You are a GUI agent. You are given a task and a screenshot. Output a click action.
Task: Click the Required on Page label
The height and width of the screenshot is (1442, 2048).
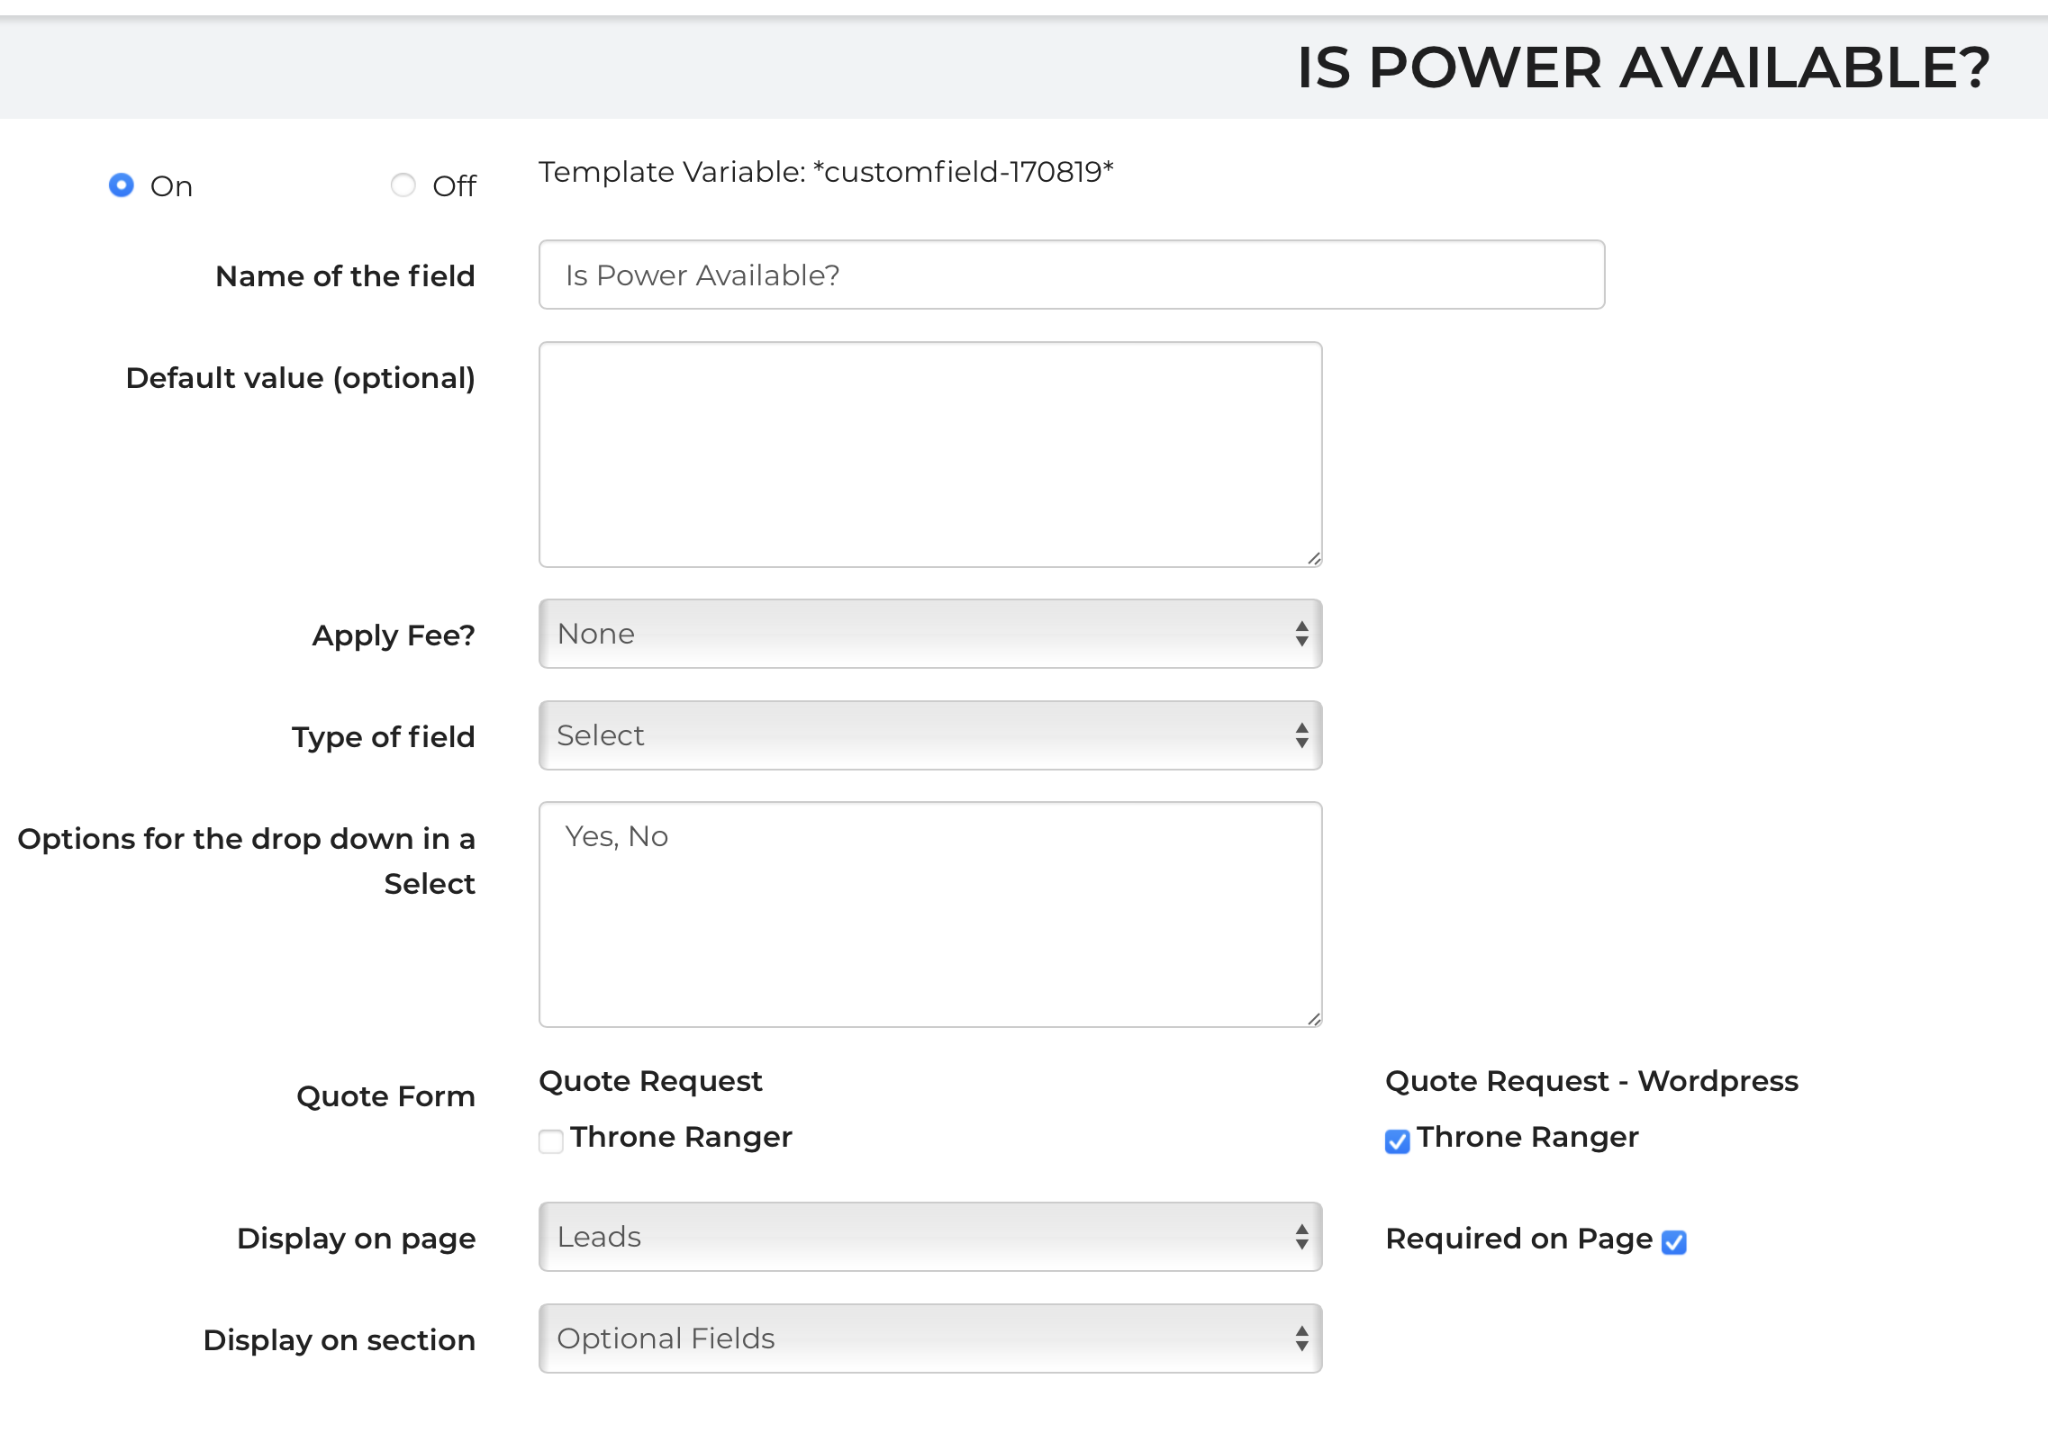click(1518, 1239)
